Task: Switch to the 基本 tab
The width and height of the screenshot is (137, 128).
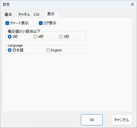Action: pos(9,15)
